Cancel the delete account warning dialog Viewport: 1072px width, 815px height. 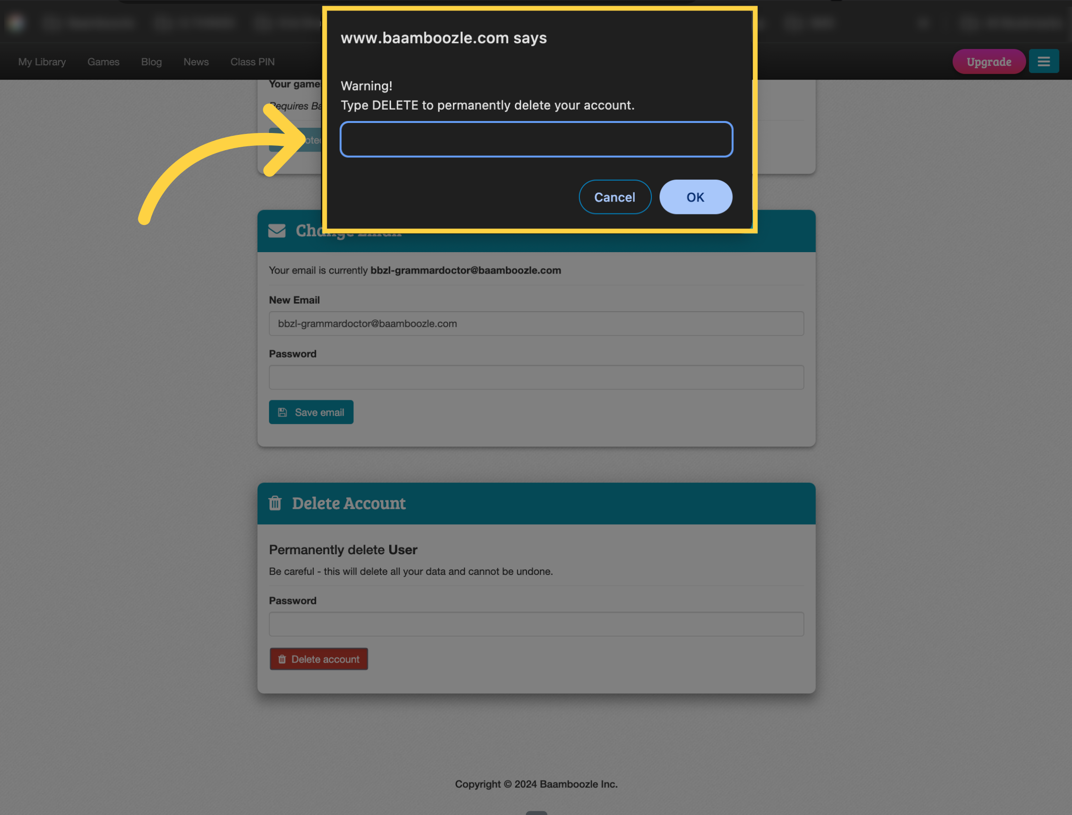(x=615, y=197)
